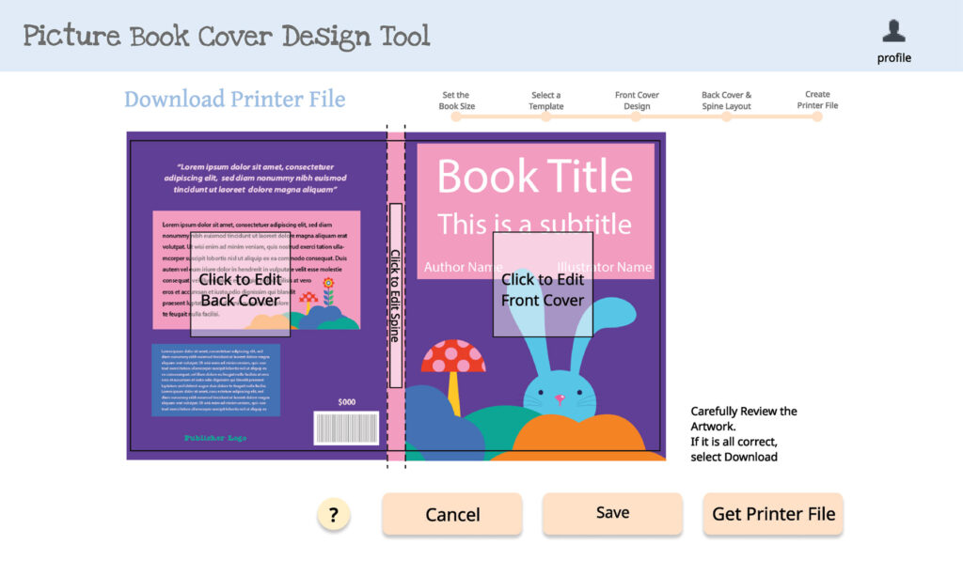The image size is (963, 561).
Task: Click the blue text block on back cover
Action: click(x=215, y=380)
